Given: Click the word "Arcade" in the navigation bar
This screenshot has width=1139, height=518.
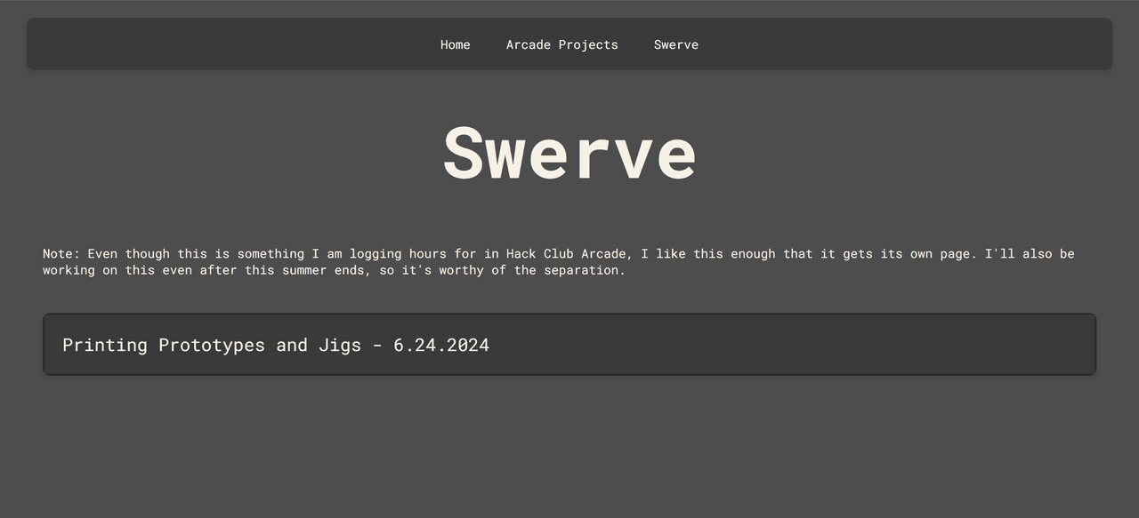Looking at the screenshot, I should [529, 44].
